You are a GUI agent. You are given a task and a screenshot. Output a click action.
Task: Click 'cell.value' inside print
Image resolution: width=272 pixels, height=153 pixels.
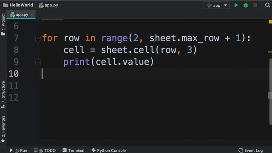click(x=122, y=62)
